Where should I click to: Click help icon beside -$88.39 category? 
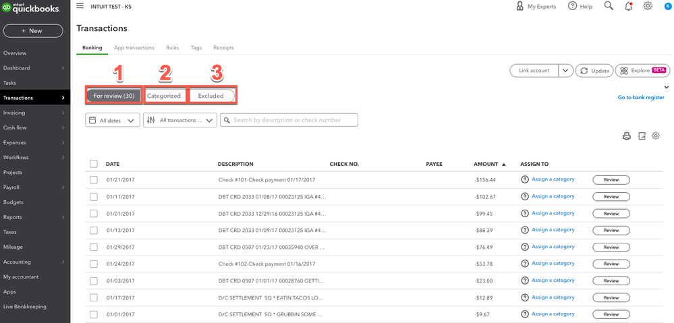click(x=524, y=230)
